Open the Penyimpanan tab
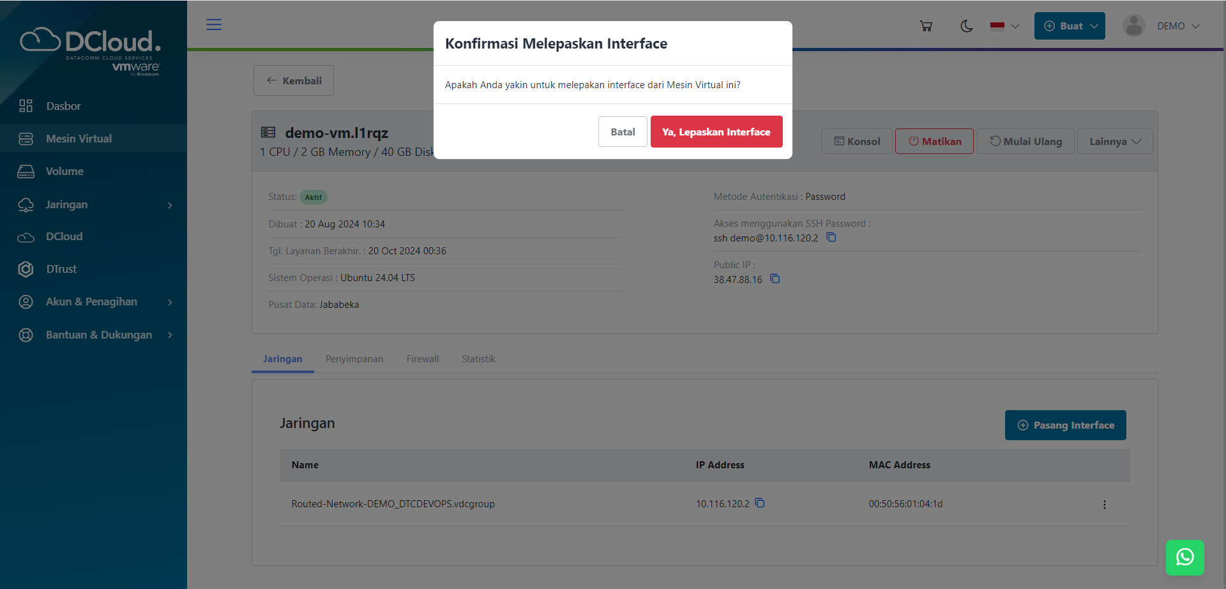The width and height of the screenshot is (1226, 589). (x=354, y=358)
